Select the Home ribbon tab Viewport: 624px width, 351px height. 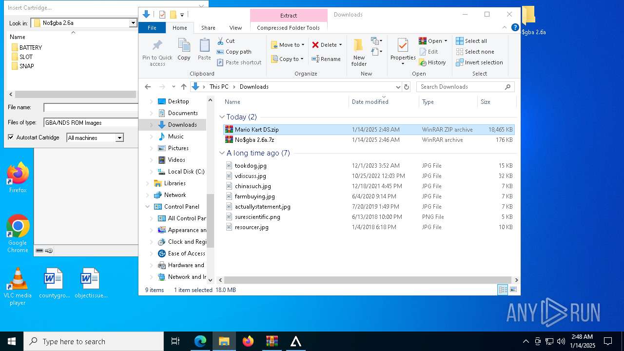click(179, 28)
